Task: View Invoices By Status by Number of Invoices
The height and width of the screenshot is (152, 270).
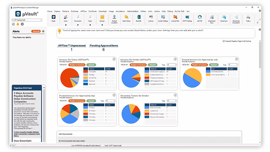Action: coord(77,65)
